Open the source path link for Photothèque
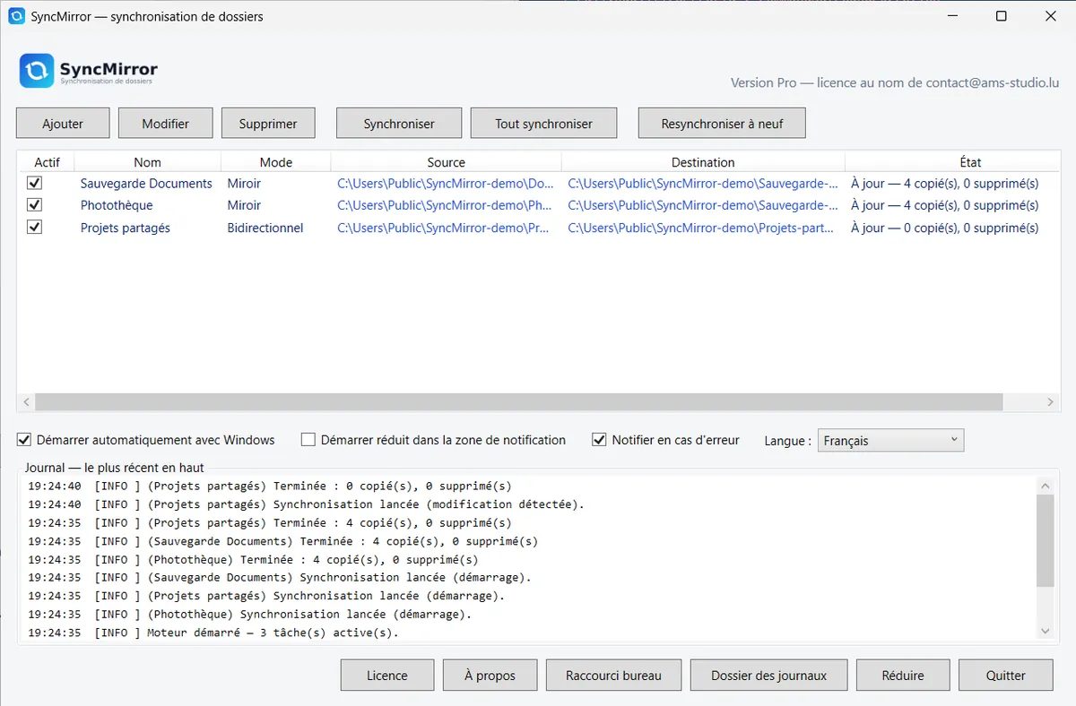Viewport: 1076px width, 706px height. click(446, 205)
